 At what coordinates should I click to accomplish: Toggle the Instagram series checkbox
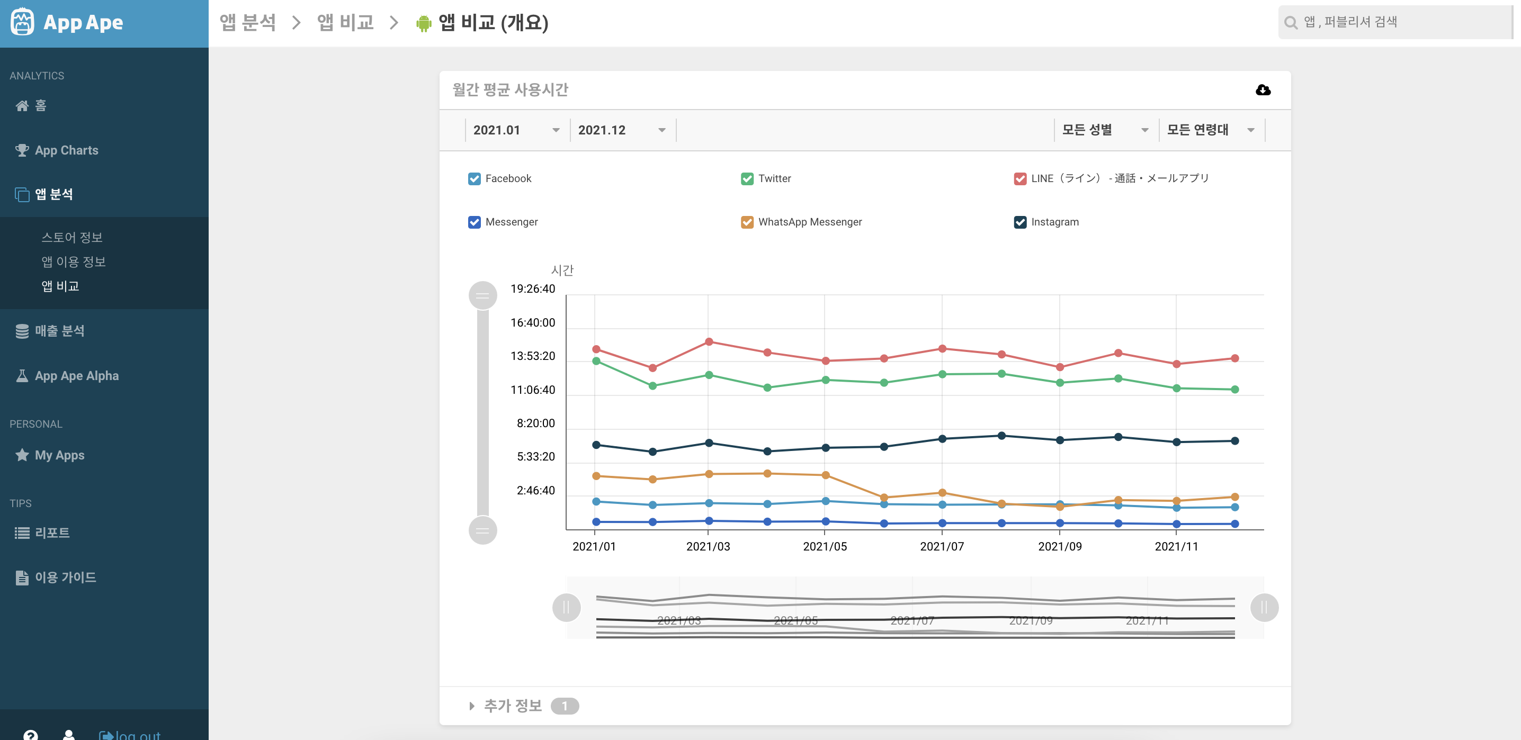1019,222
